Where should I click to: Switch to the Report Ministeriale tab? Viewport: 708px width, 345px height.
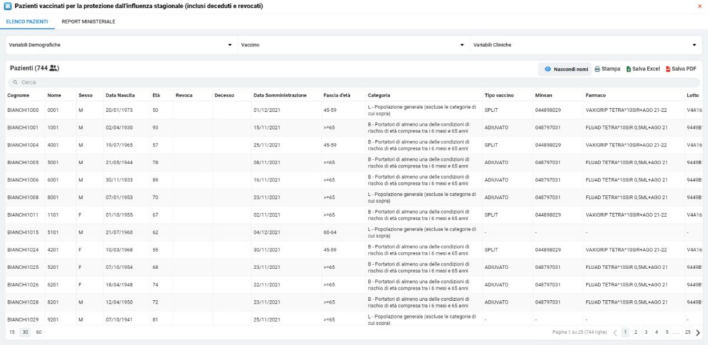pyautogui.click(x=88, y=22)
